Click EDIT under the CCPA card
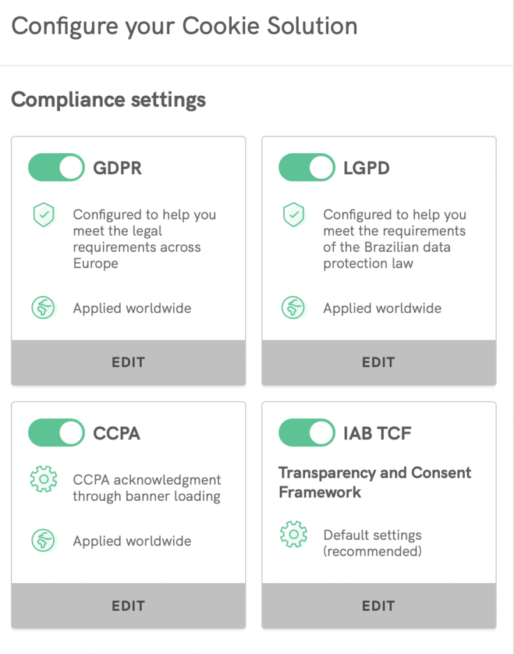The image size is (514, 654). (128, 605)
